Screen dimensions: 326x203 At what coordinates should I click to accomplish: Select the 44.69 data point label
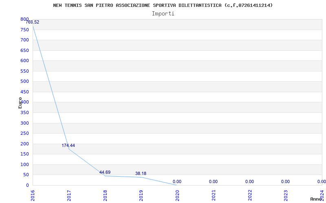click(x=105, y=172)
